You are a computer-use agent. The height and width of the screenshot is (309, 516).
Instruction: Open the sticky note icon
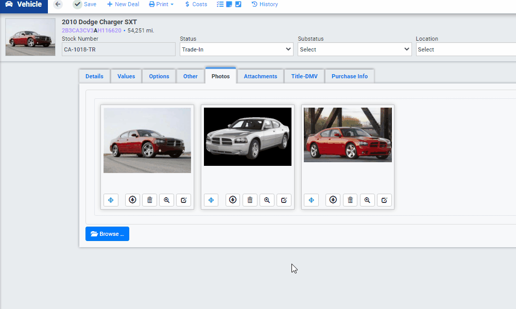tap(229, 4)
